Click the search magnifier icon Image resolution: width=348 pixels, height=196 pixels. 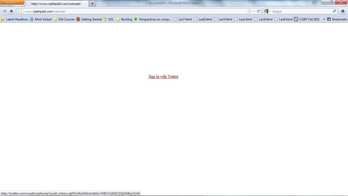[x=334, y=11]
